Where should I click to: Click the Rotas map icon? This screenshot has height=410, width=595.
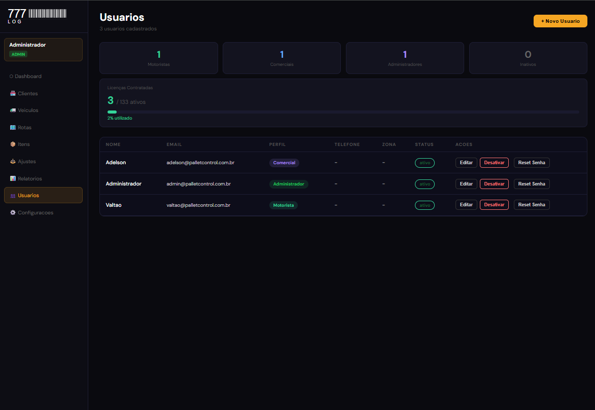[13, 128]
